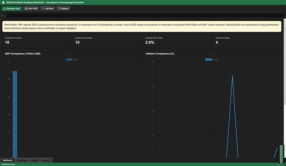This screenshot has height=166, width=286.
Task: Refresh the workbook data
Action: tap(63, 9)
